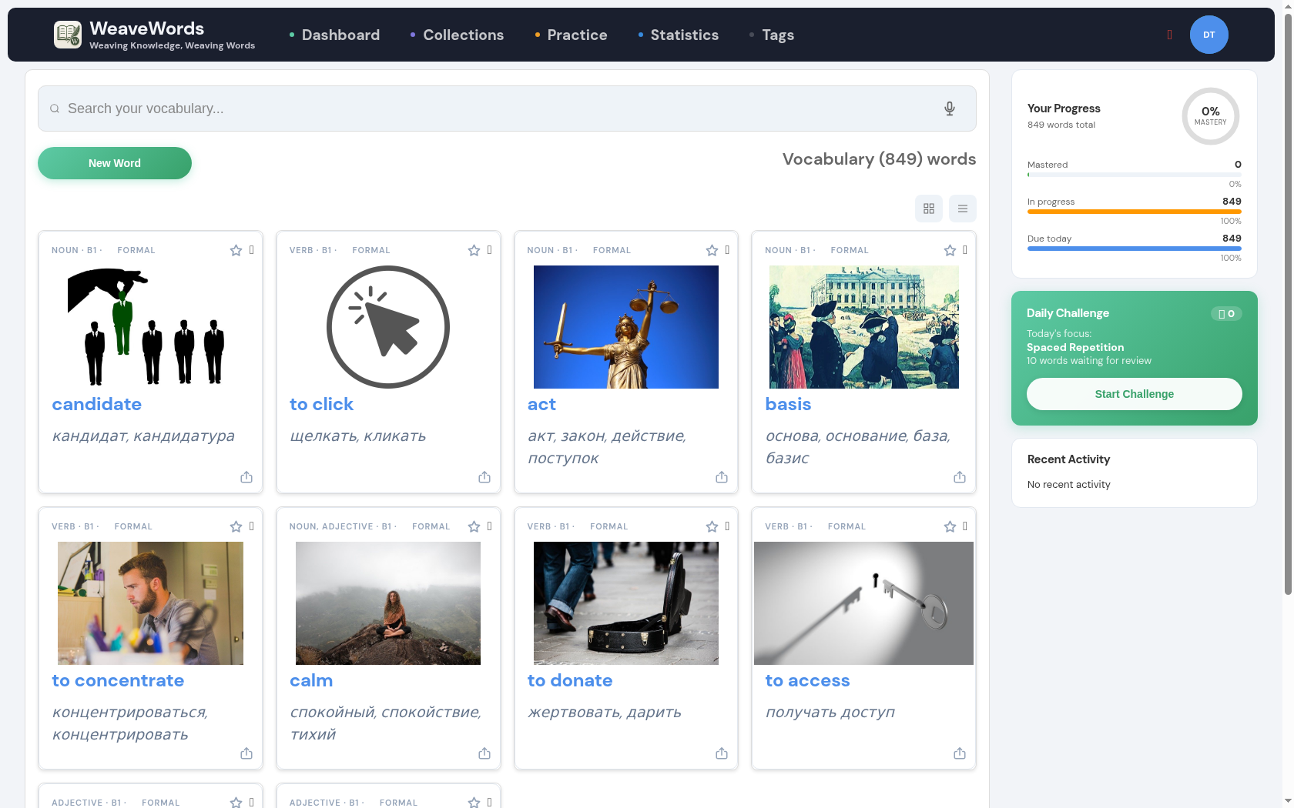Share the candidate word card

point(246,477)
